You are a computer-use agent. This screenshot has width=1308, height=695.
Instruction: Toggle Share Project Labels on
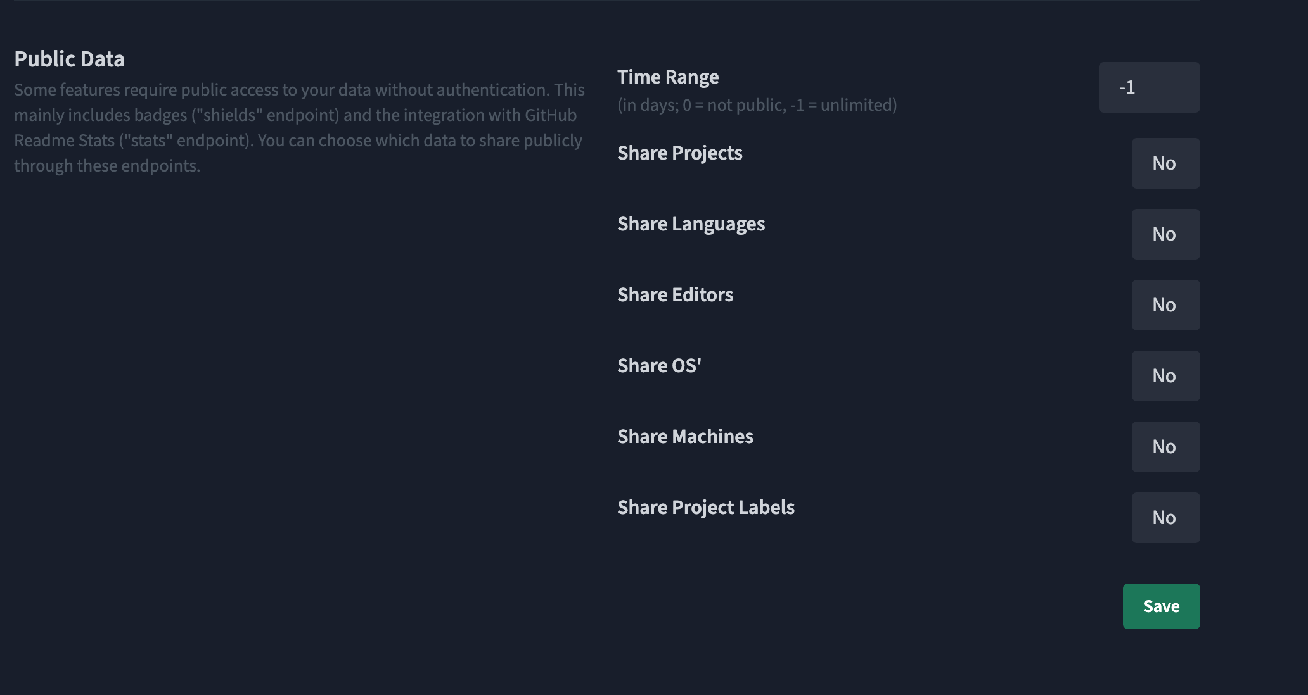[x=1165, y=517]
